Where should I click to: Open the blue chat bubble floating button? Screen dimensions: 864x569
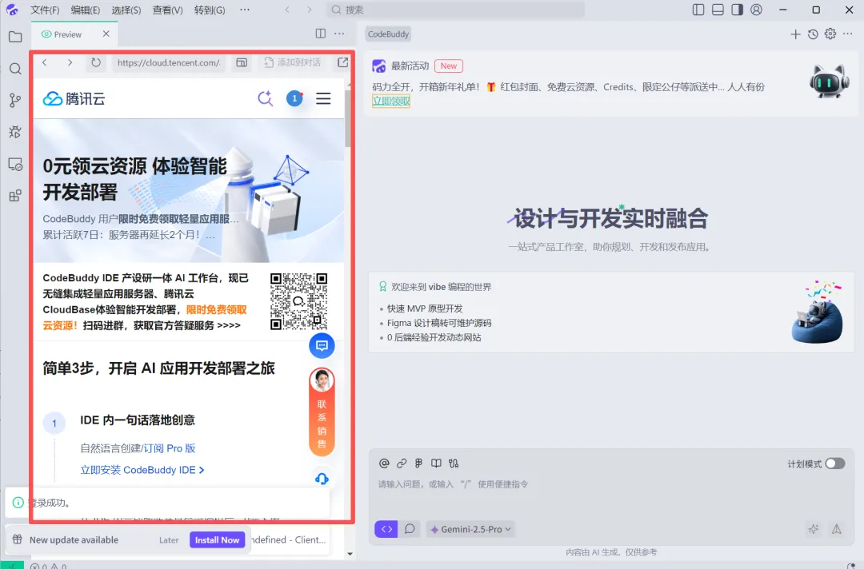pyautogui.click(x=322, y=345)
